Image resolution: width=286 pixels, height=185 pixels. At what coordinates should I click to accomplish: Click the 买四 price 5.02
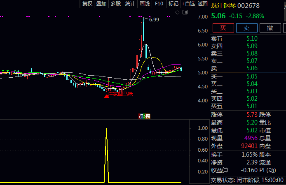(252, 99)
